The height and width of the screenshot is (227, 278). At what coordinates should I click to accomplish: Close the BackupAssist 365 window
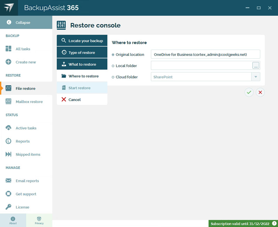270,8
